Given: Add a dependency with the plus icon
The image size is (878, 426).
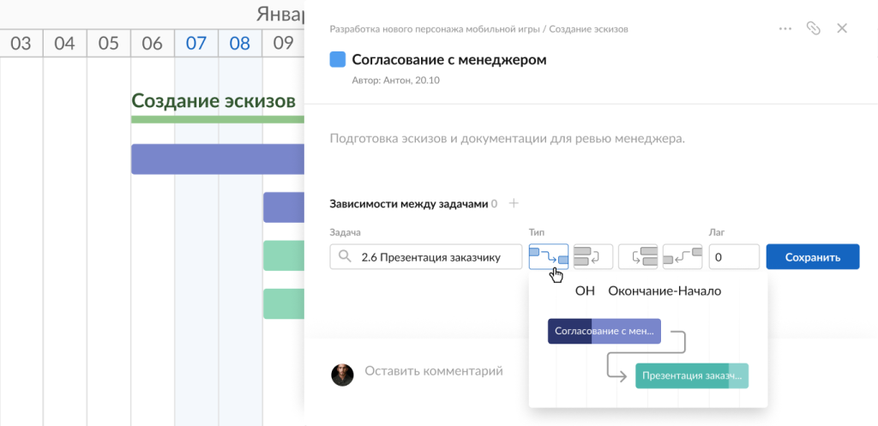Looking at the screenshot, I should pos(514,204).
